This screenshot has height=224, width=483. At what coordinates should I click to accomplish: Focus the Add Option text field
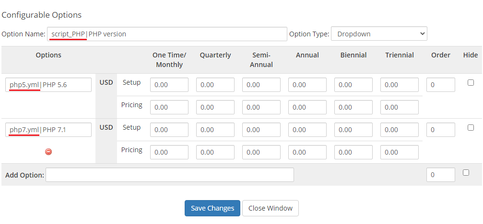coord(170,175)
